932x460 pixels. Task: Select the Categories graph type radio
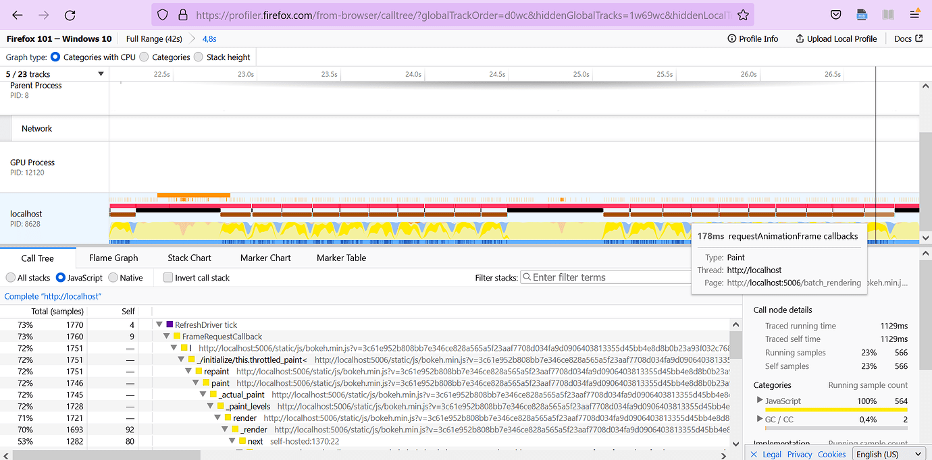coord(144,57)
